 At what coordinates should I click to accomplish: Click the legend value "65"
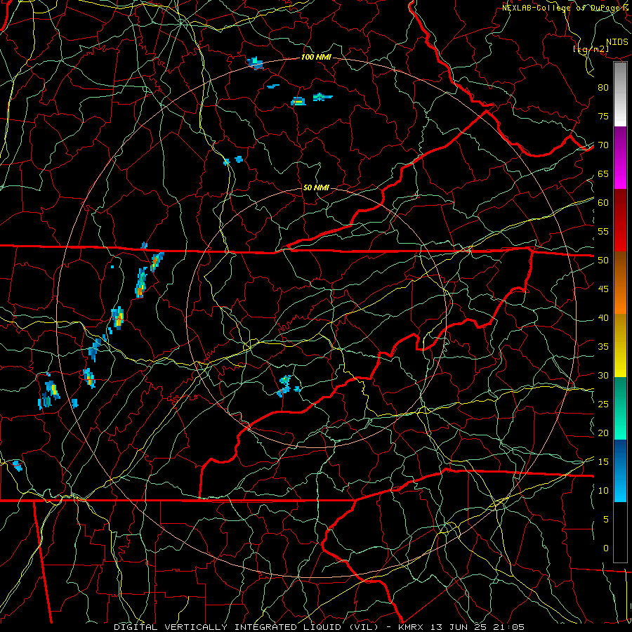(x=603, y=173)
